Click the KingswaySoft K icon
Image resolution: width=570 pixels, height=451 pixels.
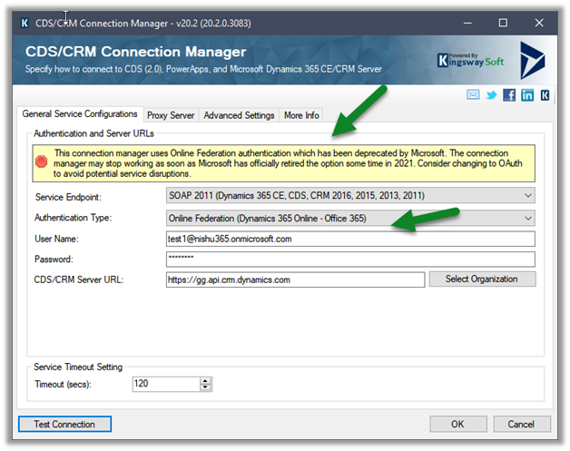543,95
